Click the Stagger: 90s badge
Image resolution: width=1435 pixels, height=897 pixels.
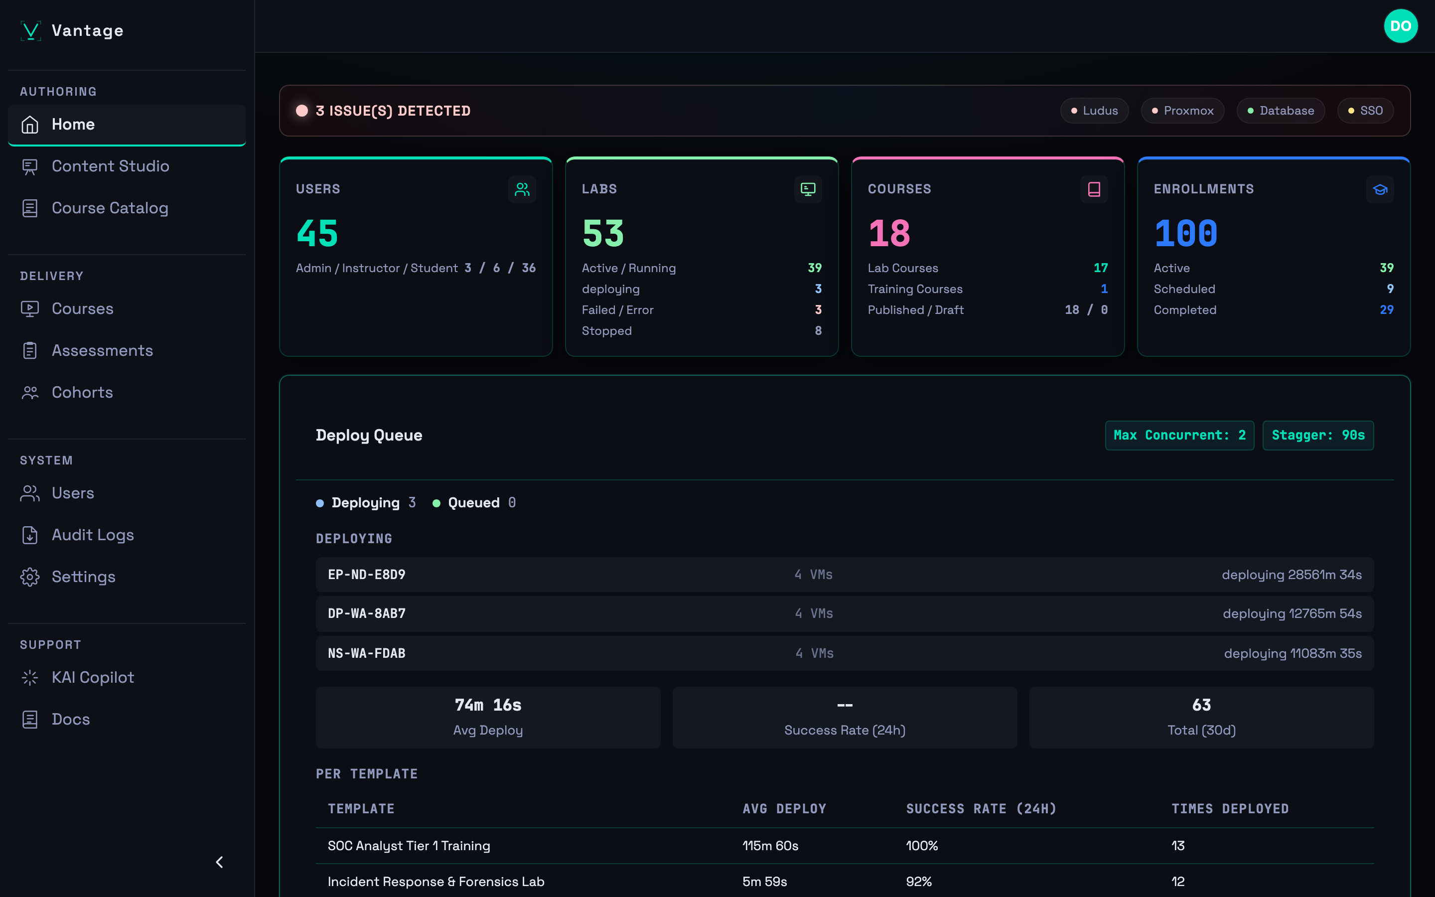pos(1318,436)
